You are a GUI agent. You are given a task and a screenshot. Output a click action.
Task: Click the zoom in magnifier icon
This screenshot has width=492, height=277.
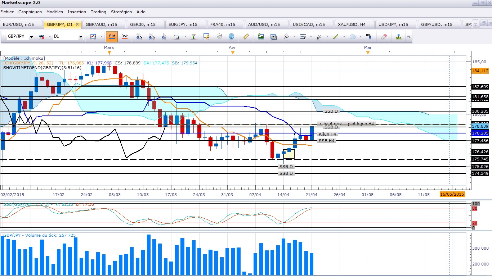[139, 37]
